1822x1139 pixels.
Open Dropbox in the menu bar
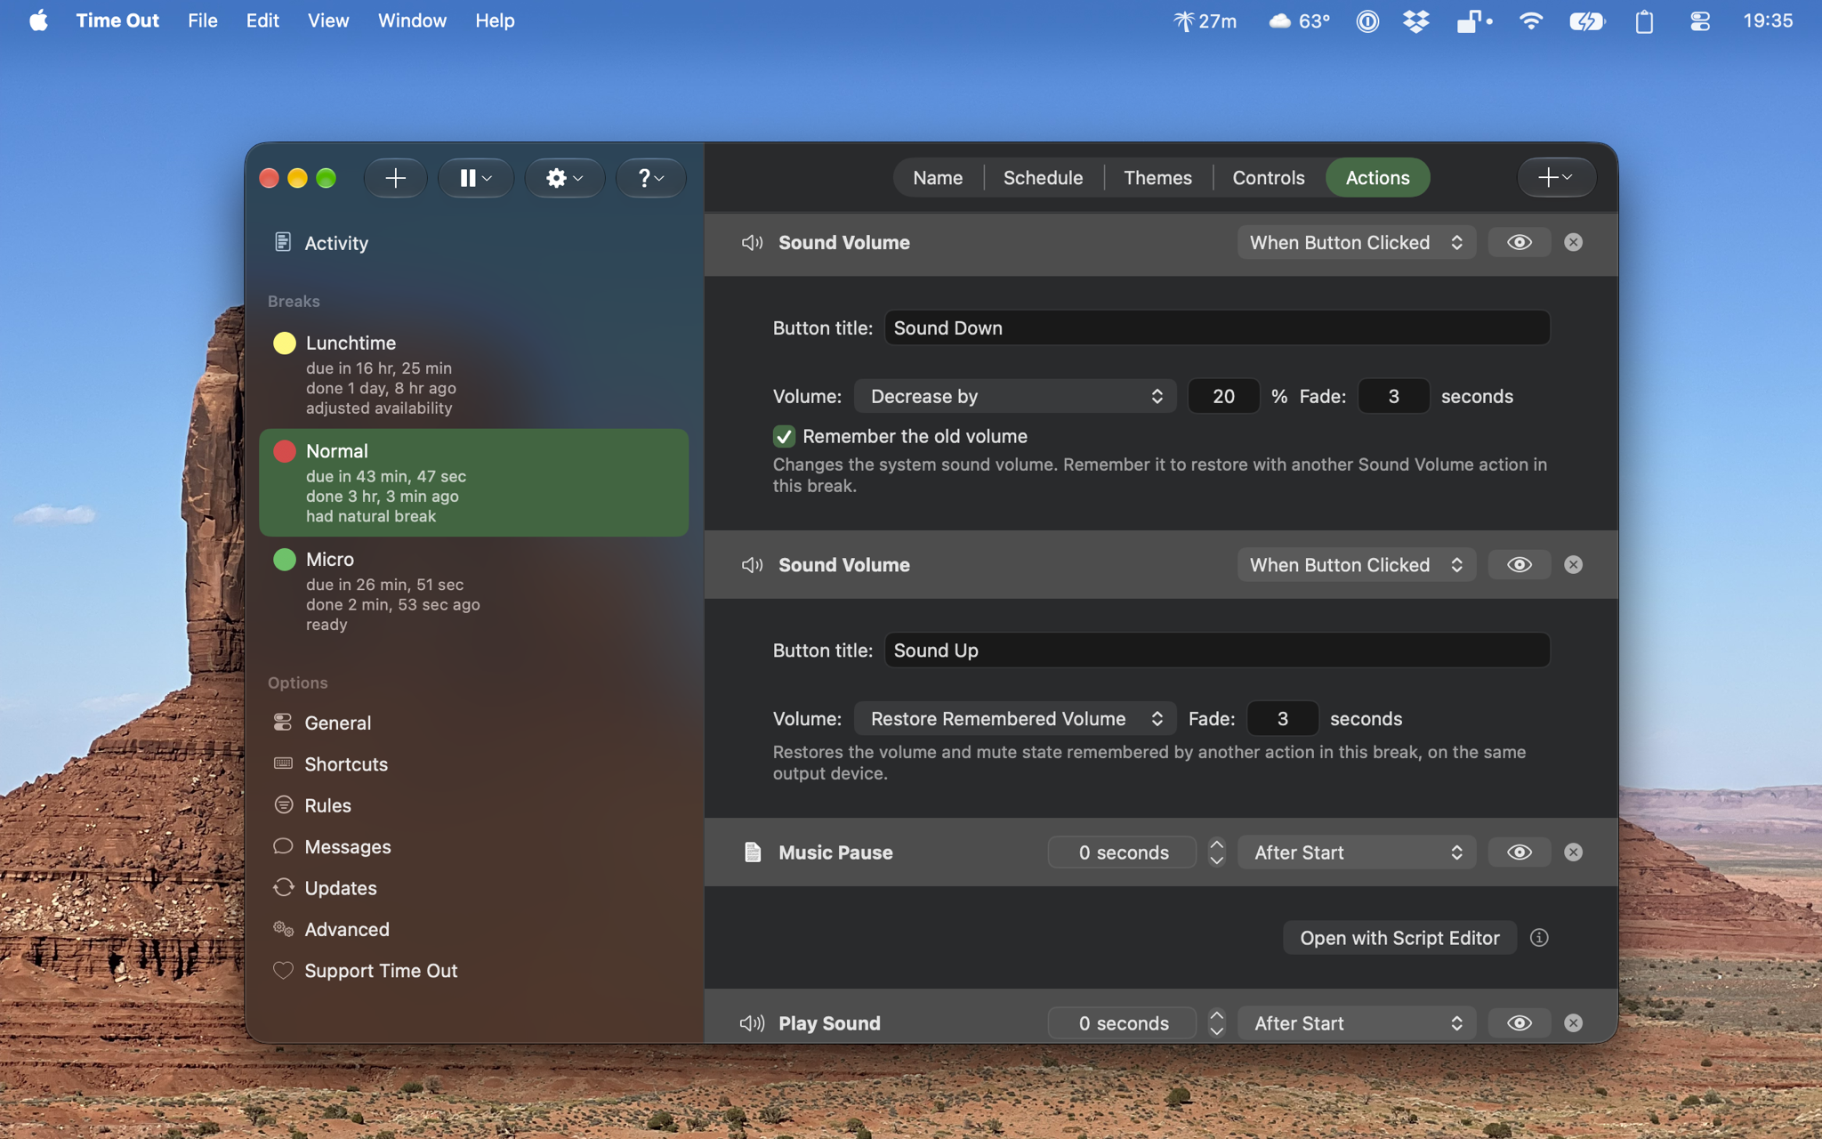[1416, 20]
